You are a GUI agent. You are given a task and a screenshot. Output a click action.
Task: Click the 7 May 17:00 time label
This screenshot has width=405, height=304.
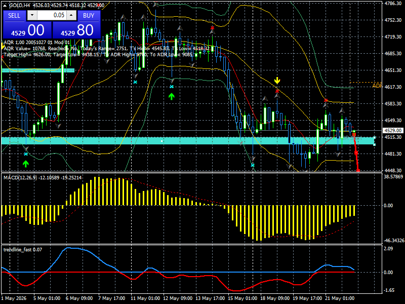click(111, 298)
